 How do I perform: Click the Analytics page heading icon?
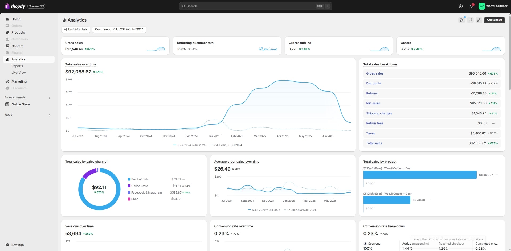tap(65, 20)
